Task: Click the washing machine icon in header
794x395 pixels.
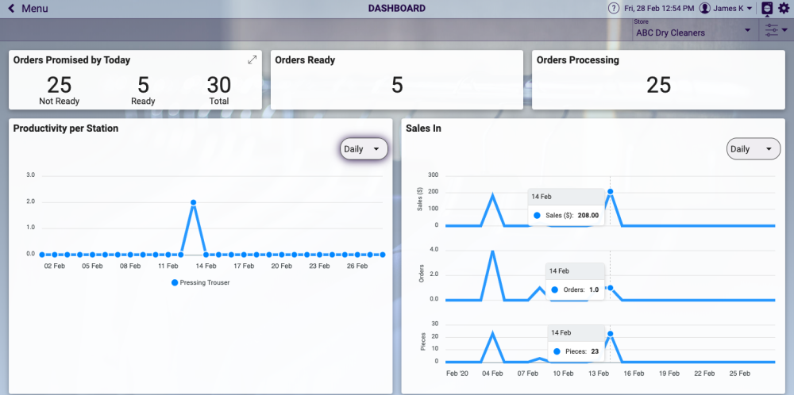Action: coord(767,9)
